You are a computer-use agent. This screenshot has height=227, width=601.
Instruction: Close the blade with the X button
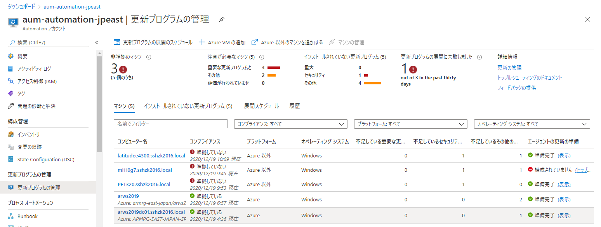click(x=587, y=19)
